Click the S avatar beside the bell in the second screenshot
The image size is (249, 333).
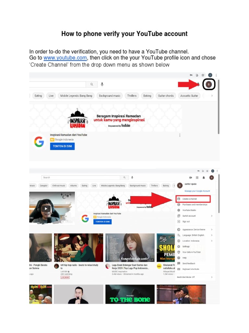pyautogui.click(x=211, y=178)
